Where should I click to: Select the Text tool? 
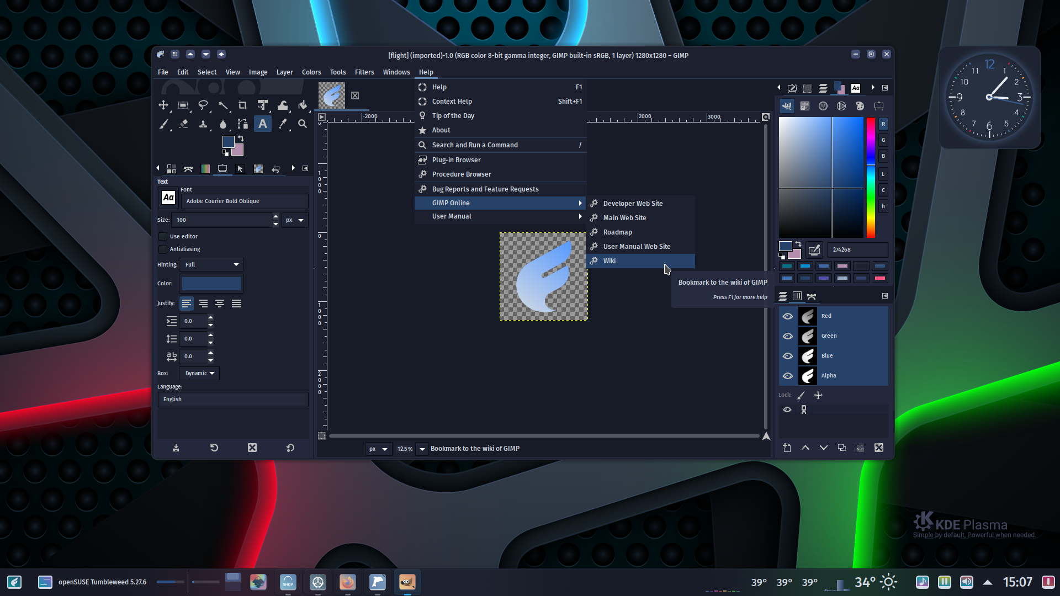pyautogui.click(x=263, y=124)
